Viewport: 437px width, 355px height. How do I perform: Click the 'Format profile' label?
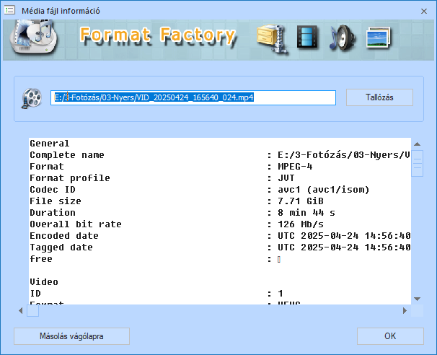point(70,178)
